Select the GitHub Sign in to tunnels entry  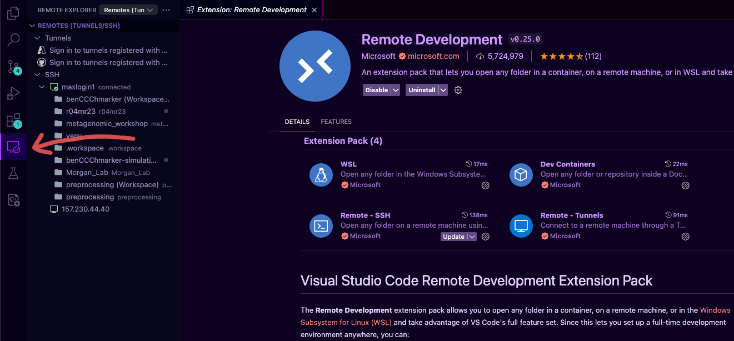(x=103, y=62)
